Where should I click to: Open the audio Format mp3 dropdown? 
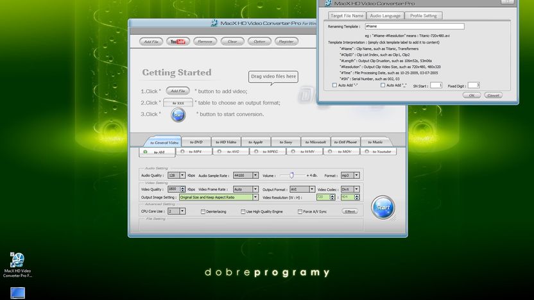(356, 175)
